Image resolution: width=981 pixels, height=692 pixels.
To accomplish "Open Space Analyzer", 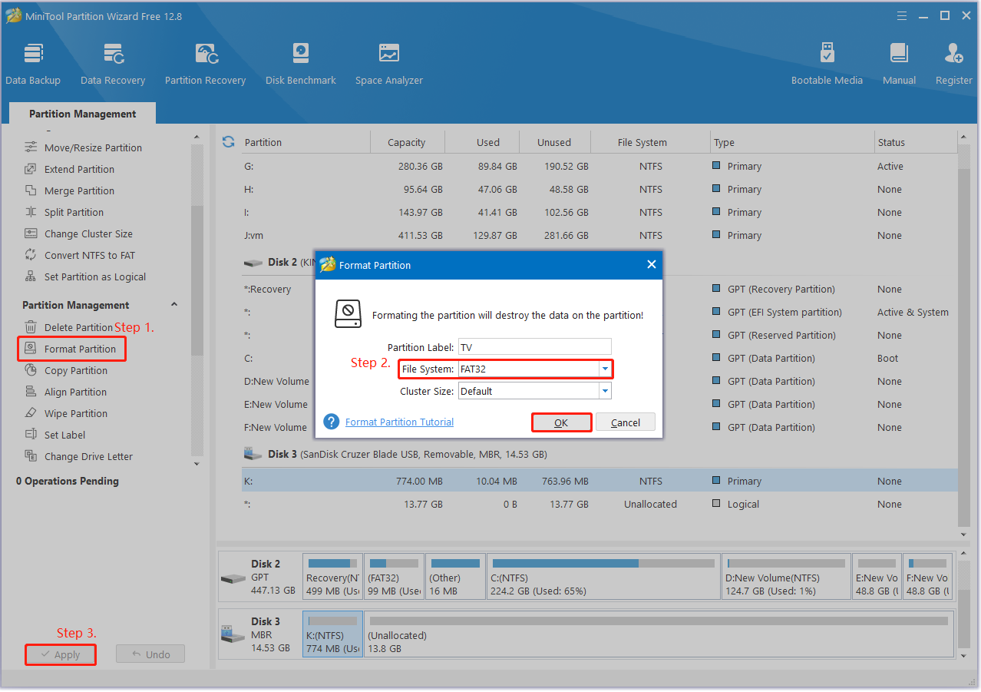I will [x=389, y=64].
